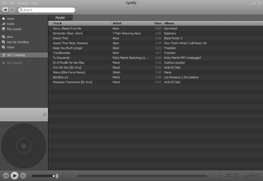The width and height of the screenshot is (263, 181).
Task: Open the Playback menu
Action: pos(22,3)
